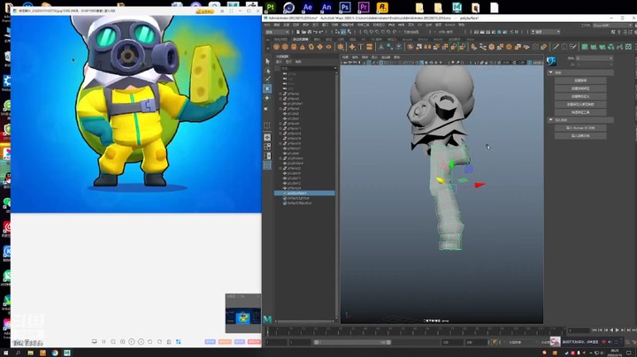Create a polygon torus from the shelf

tap(311, 47)
